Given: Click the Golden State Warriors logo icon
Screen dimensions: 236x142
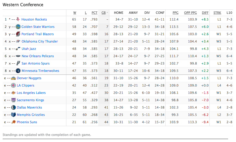Looking at the screenshot, I should (x=18, y=27).
